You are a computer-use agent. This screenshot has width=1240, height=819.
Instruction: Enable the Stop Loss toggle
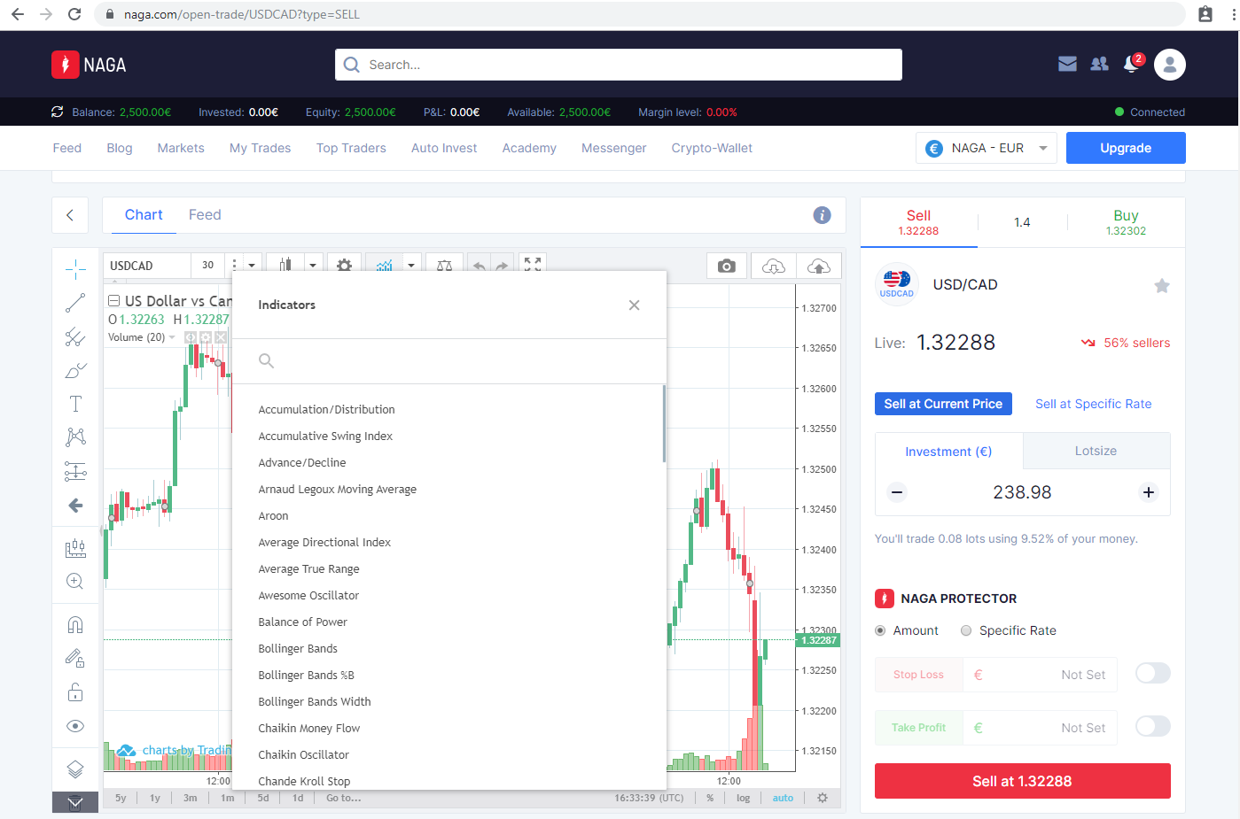point(1153,674)
